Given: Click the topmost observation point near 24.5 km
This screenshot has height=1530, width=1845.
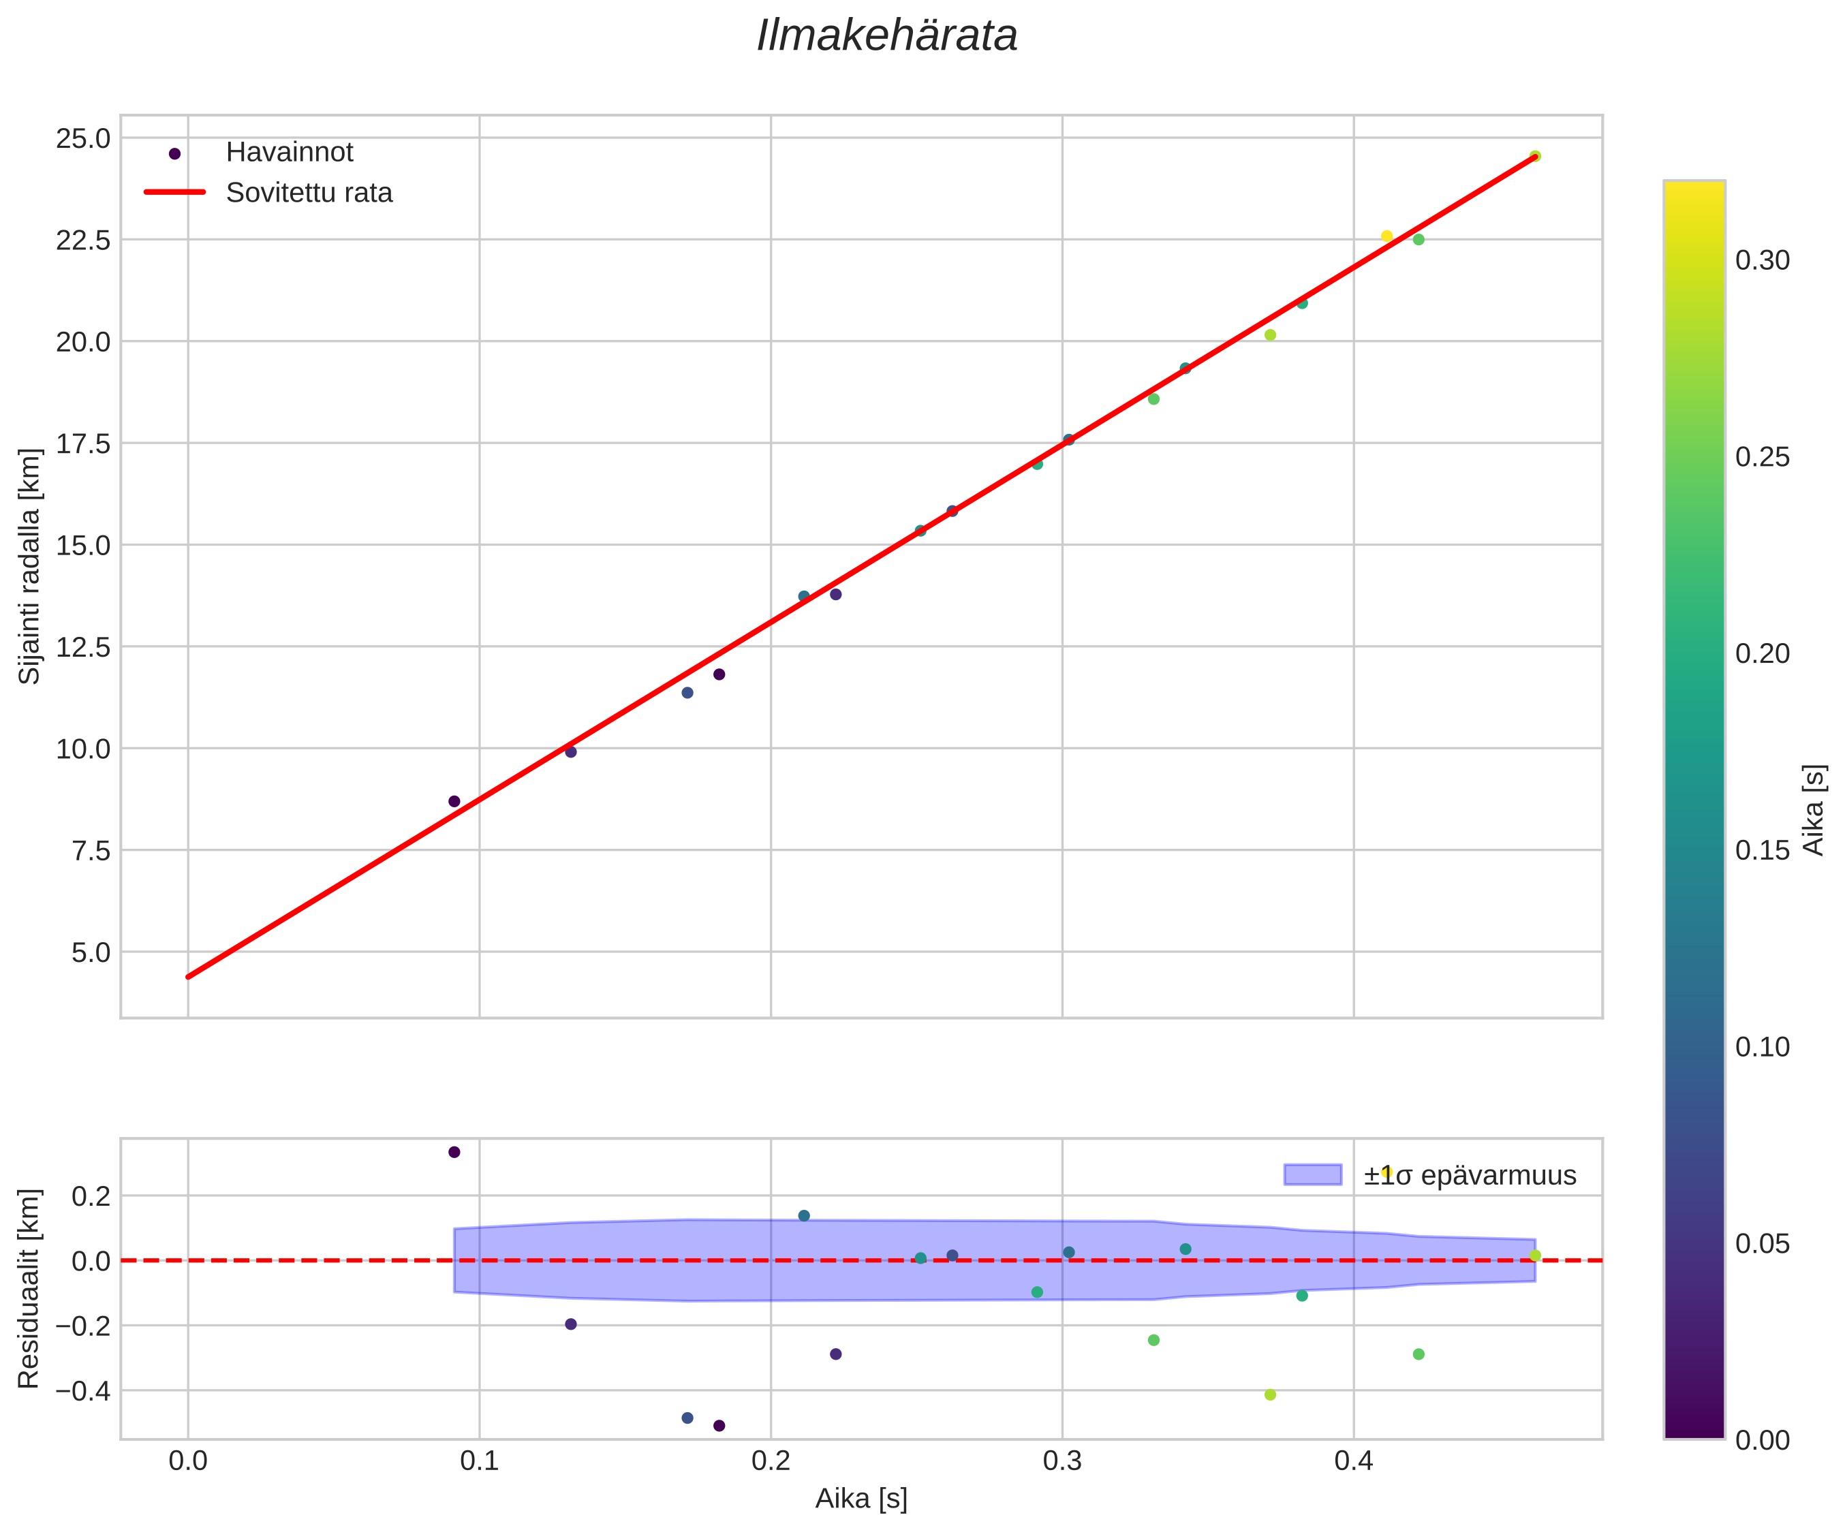Looking at the screenshot, I should (x=1535, y=156).
